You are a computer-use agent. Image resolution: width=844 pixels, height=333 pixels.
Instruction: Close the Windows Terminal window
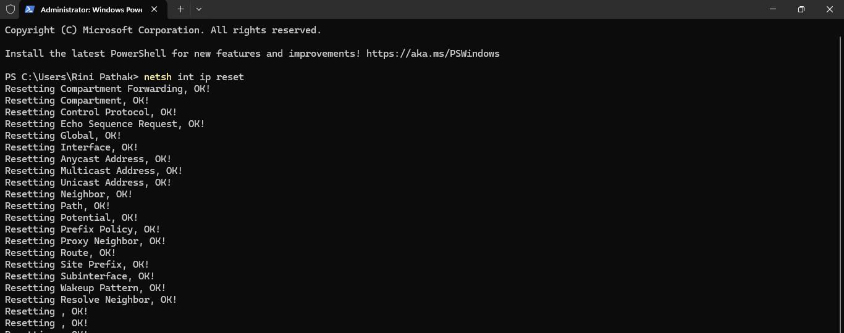coord(830,9)
